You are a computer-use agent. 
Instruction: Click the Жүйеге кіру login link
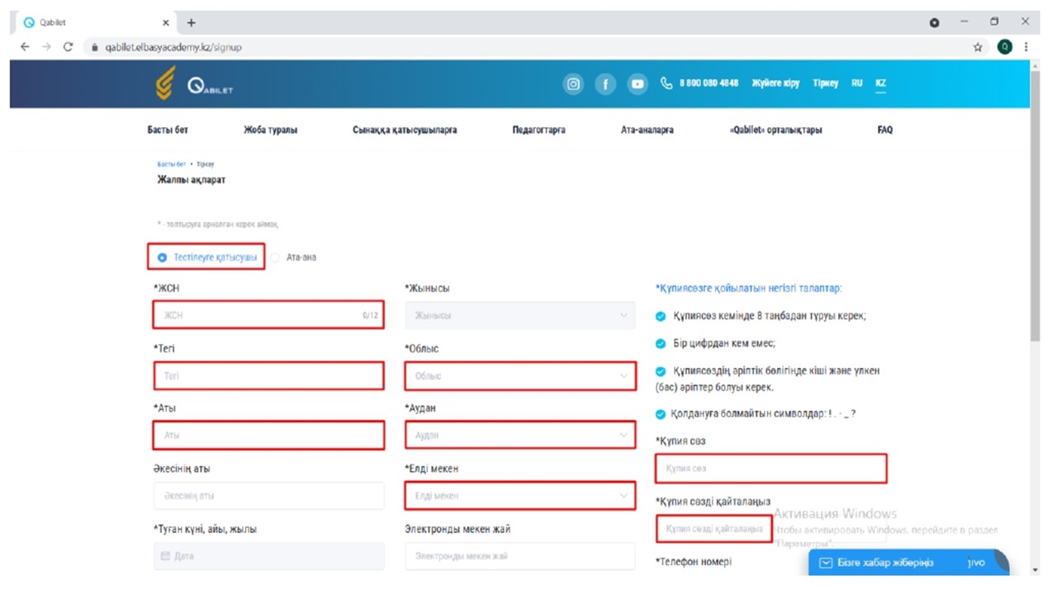775,83
